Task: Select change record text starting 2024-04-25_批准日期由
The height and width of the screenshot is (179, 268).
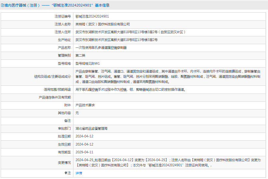Action: tap(168, 162)
